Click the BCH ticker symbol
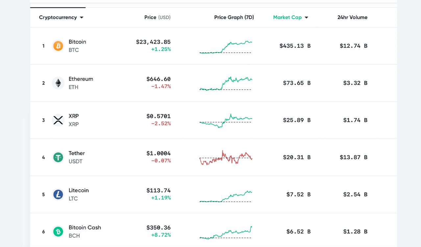Image resolution: width=421 pixels, height=247 pixels. pyautogui.click(x=74, y=236)
